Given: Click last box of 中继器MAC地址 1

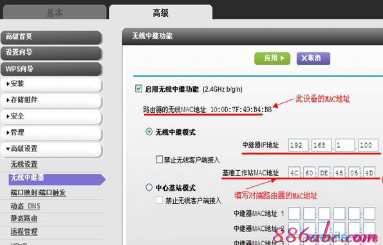Looking at the screenshot, I should [x=369, y=213].
